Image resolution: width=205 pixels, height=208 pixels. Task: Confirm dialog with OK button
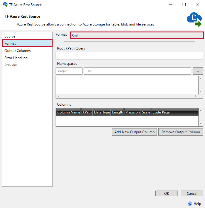point(166,193)
